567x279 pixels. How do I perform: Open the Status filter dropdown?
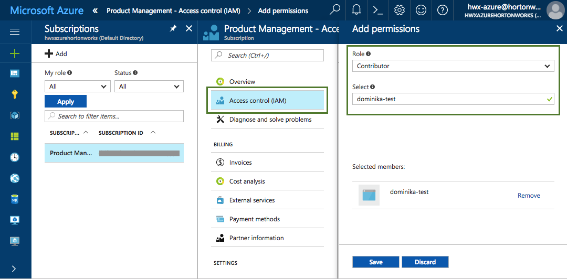click(x=149, y=87)
